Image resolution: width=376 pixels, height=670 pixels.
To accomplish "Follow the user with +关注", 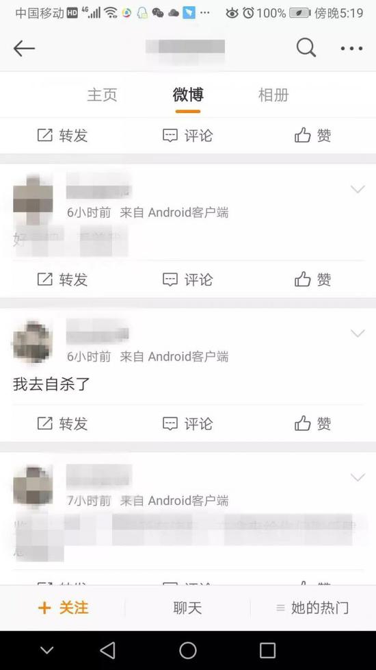I will (x=63, y=608).
